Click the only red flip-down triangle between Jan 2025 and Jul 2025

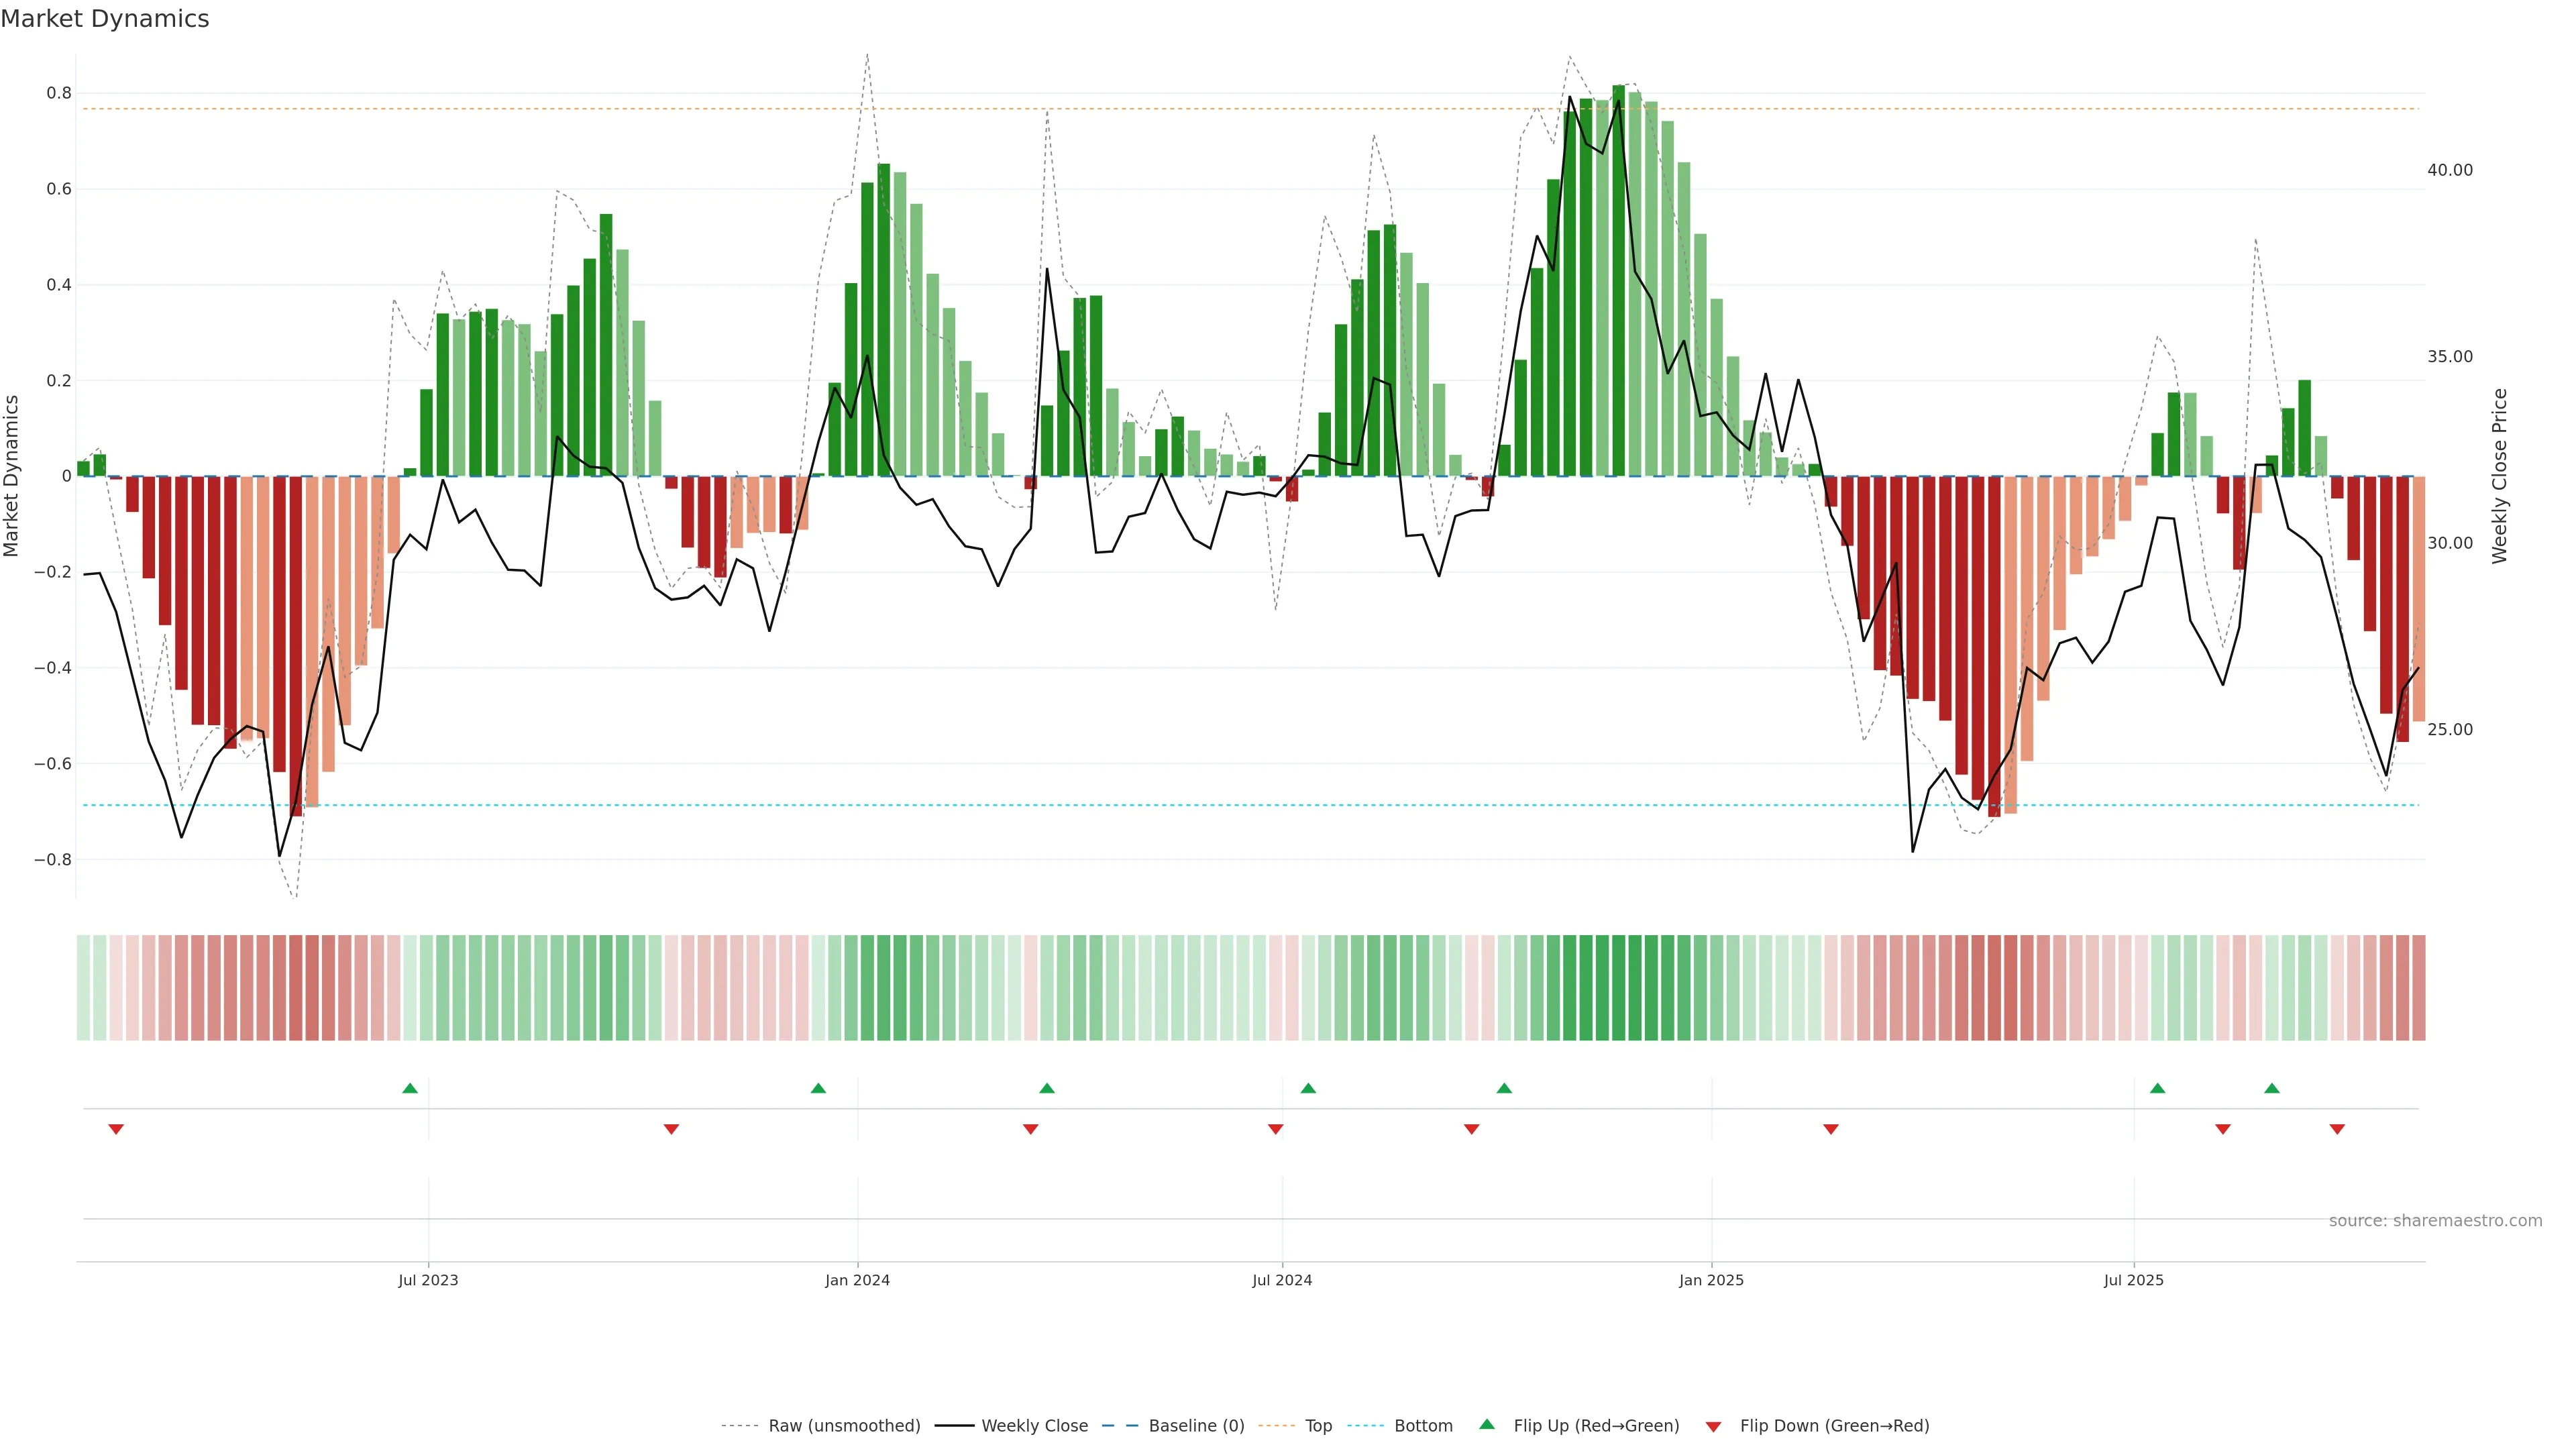pyautogui.click(x=1831, y=1129)
